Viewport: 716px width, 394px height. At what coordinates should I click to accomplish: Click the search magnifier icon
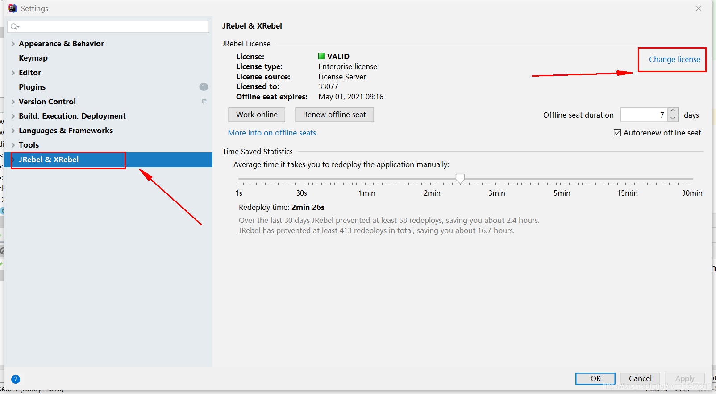(x=15, y=27)
